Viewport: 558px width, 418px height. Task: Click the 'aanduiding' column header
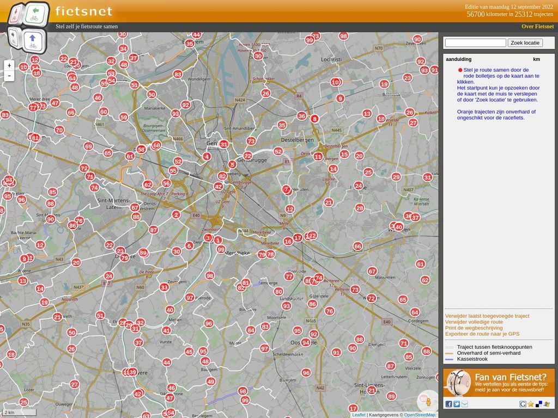(458, 59)
